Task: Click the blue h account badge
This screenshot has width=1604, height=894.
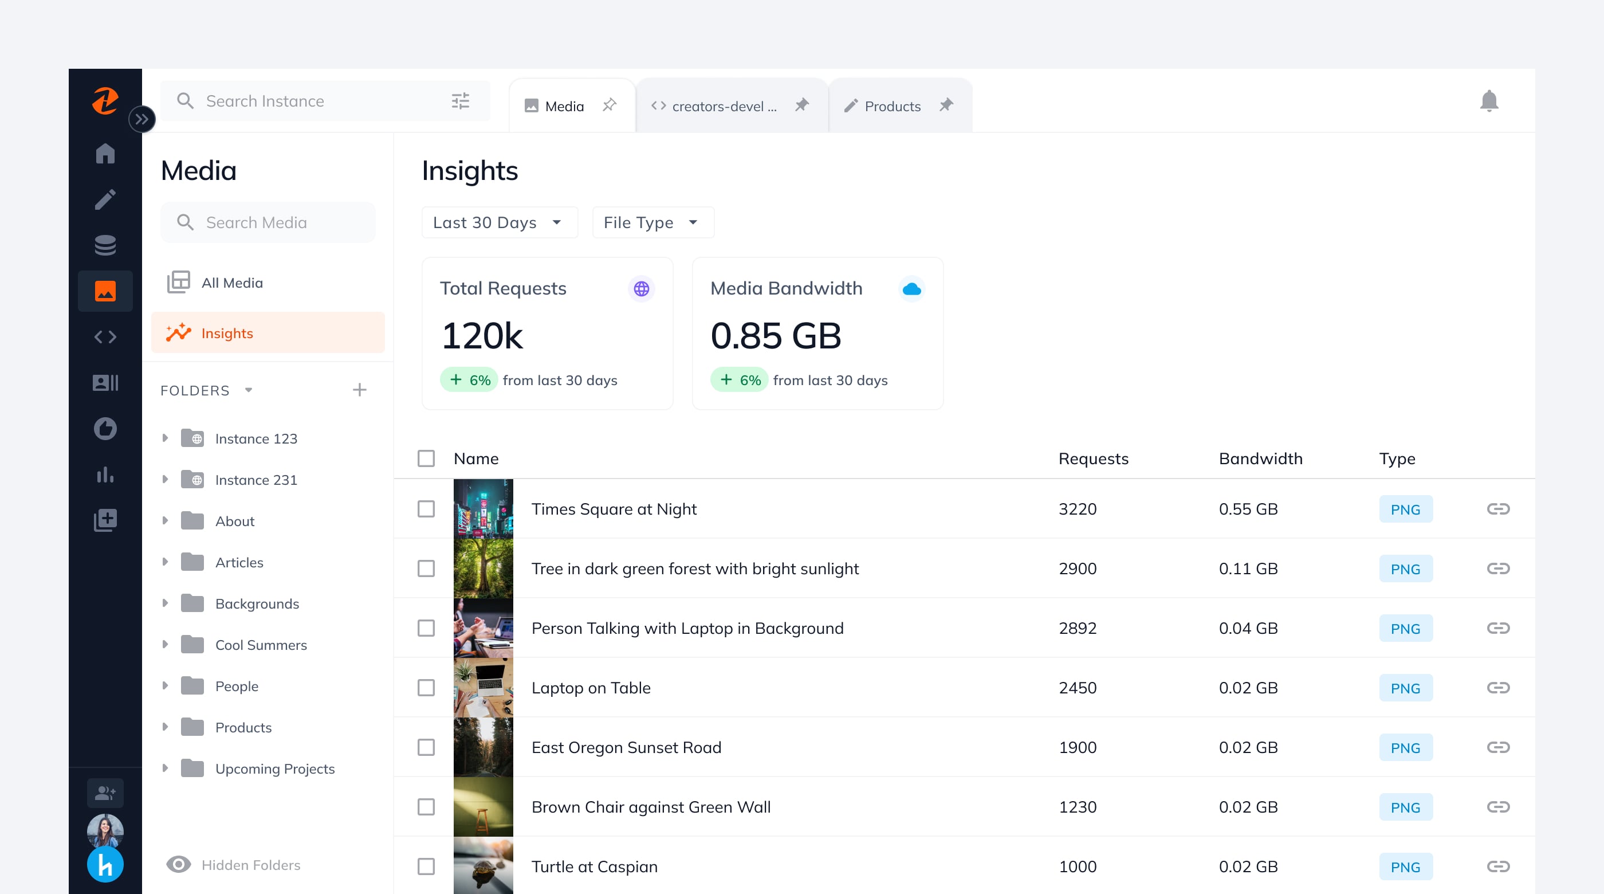Action: point(105,865)
